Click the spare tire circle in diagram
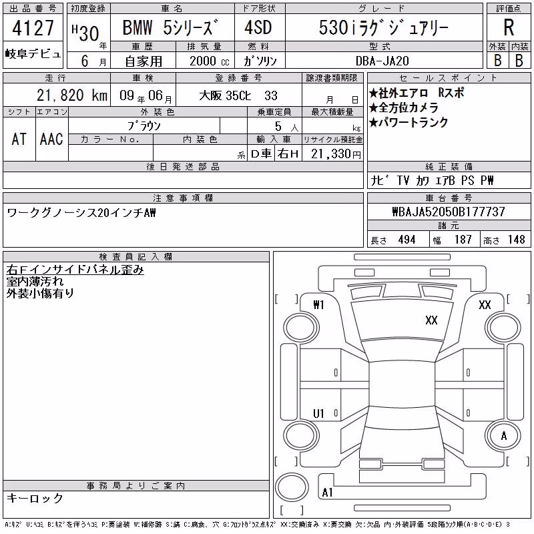The width and height of the screenshot is (534, 534). pyautogui.click(x=292, y=487)
